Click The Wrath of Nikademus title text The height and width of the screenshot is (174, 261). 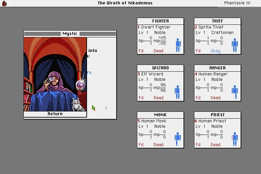coord(125,3)
